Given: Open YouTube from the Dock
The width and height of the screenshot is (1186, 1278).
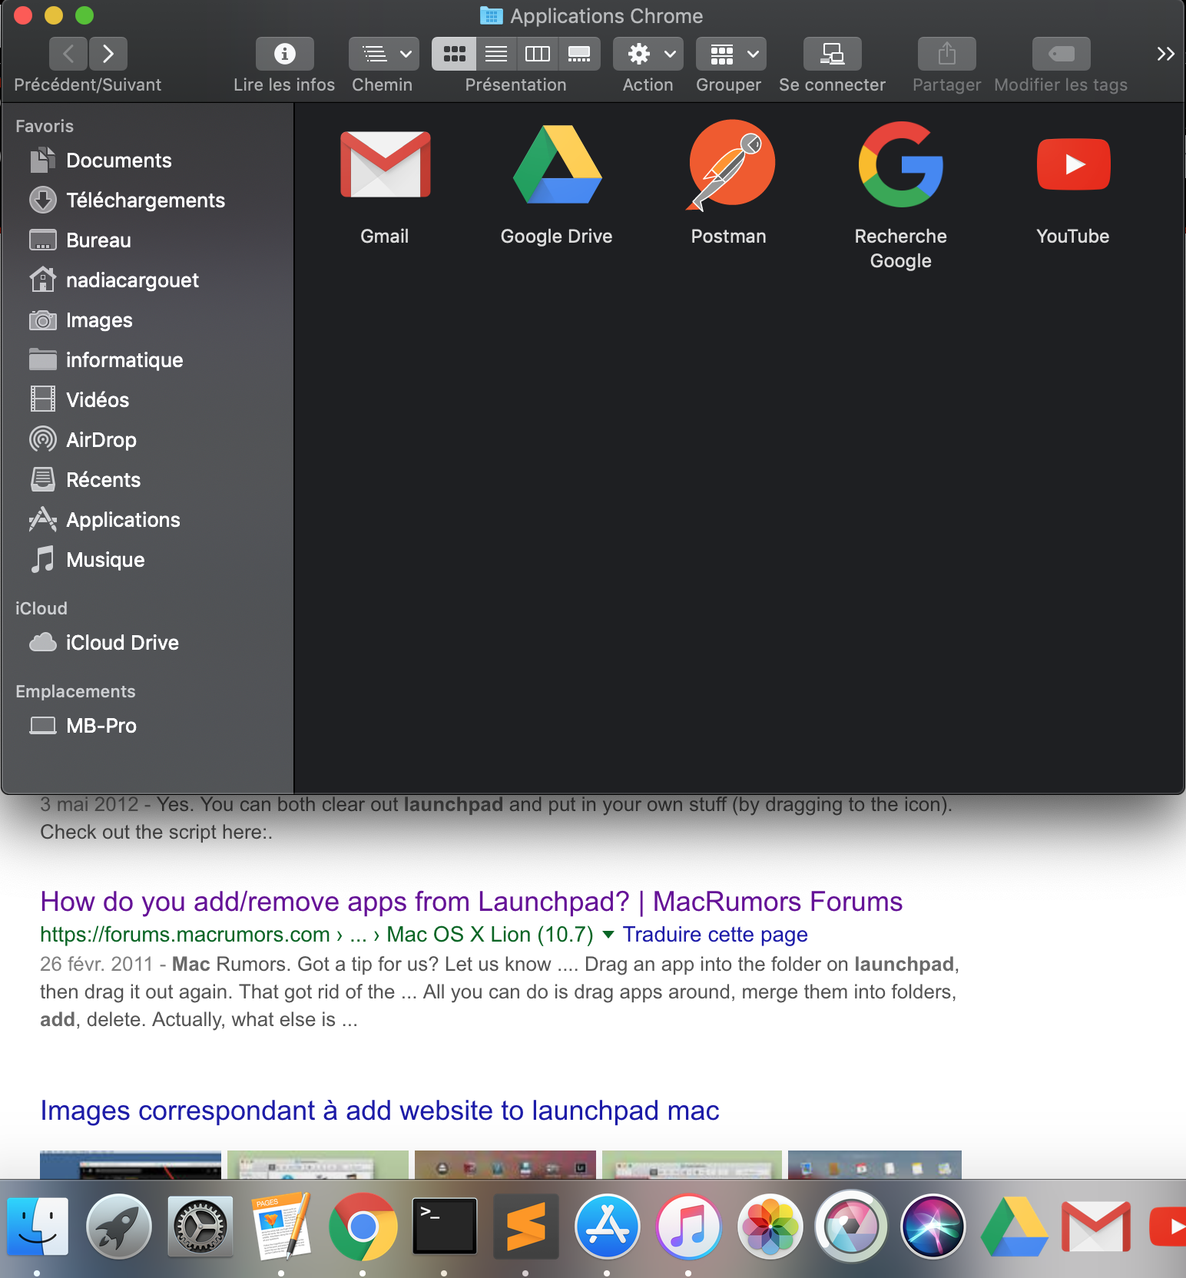Looking at the screenshot, I should click(x=1168, y=1227).
